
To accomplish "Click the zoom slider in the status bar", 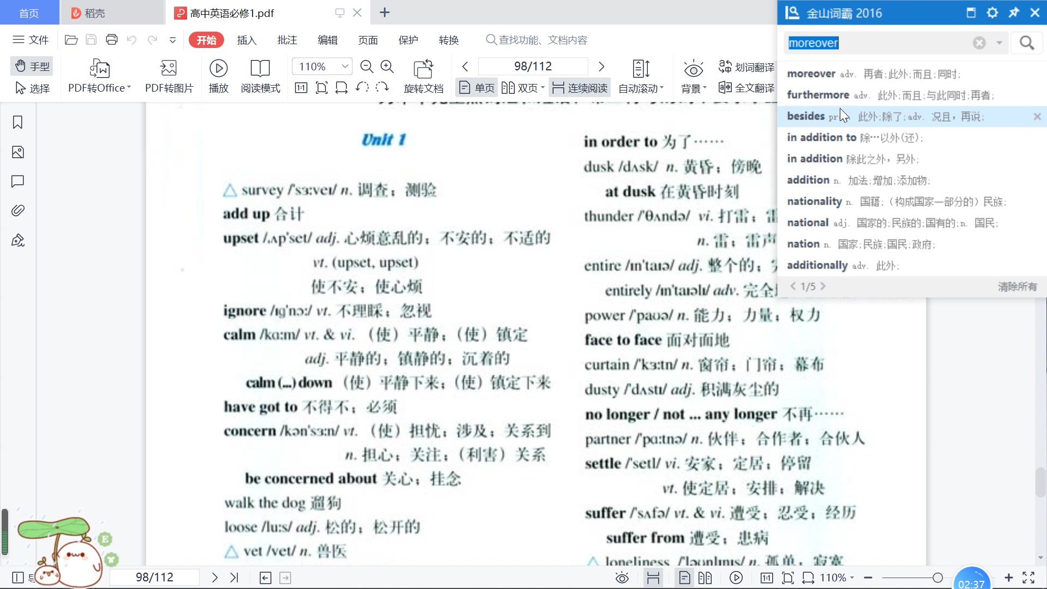I will click(937, 578).
